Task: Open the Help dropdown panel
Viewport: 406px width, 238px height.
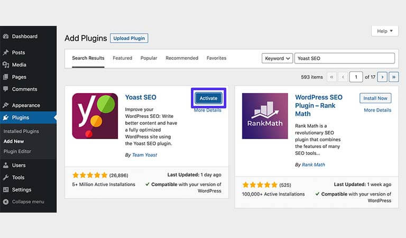Action: pyautogui.click(x=384, y=31)
